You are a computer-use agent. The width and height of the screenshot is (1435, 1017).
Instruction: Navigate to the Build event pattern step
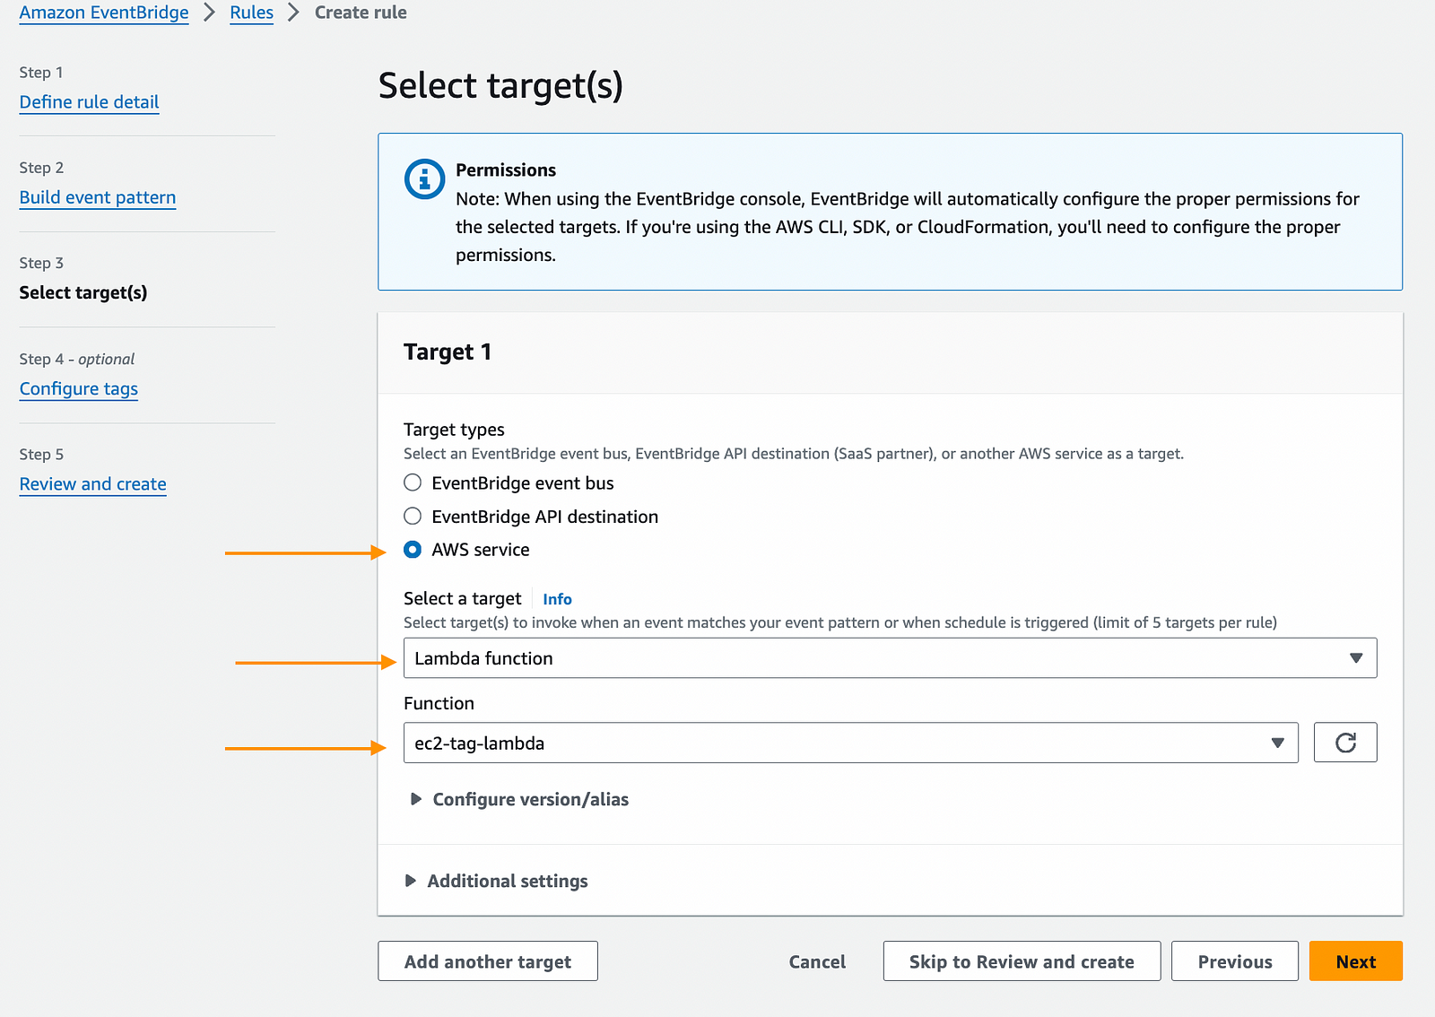point(97,197)
